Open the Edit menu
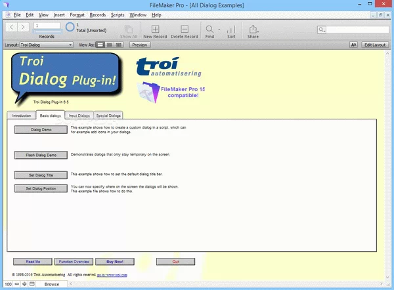 click(30, 15)
